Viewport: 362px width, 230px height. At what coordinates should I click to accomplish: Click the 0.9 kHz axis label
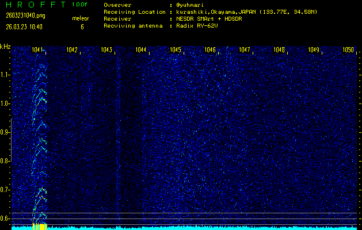click(5, 132)
